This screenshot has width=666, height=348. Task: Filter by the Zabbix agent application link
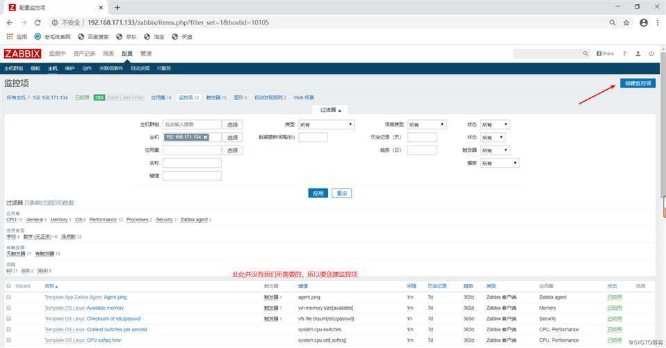click(194, 219)
